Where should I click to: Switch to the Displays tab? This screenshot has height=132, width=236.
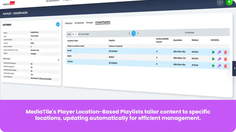69,23
